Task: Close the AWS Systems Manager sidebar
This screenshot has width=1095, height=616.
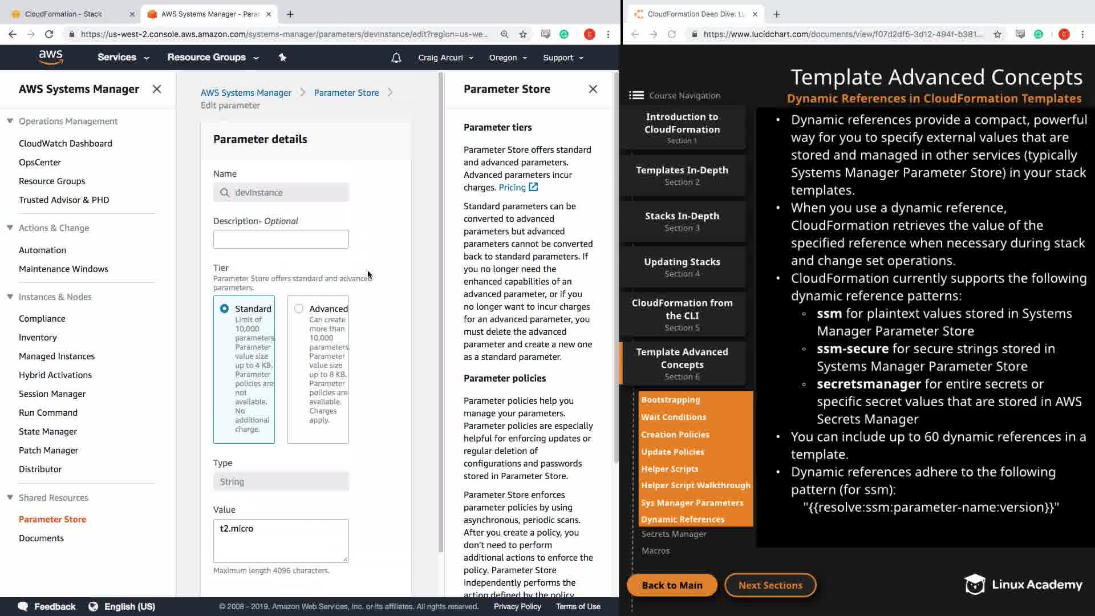Action: point(157,89)
